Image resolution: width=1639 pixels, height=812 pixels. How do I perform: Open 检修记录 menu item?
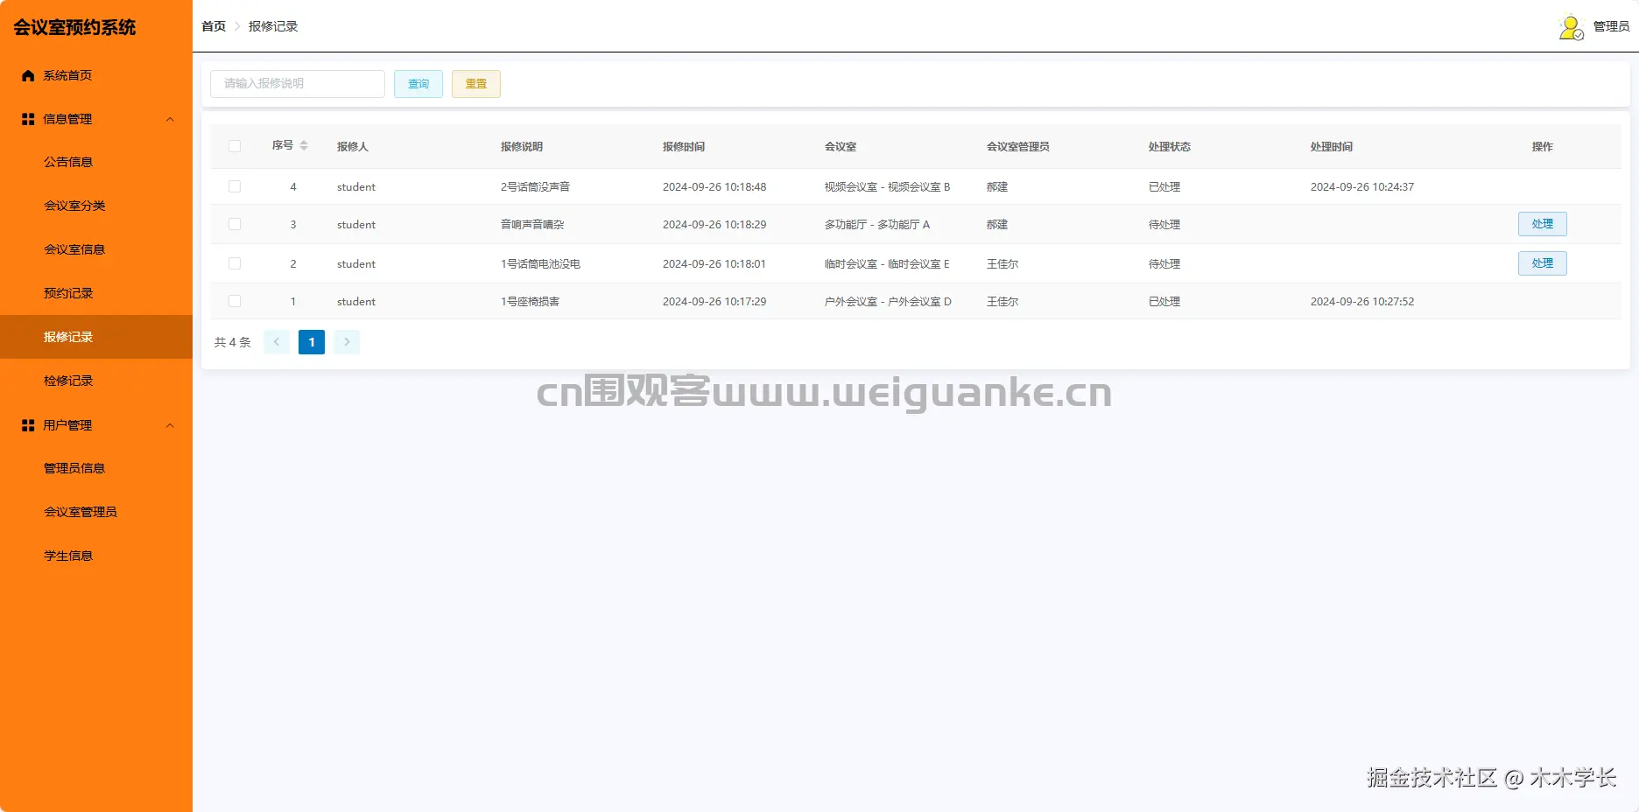(96, 381)
